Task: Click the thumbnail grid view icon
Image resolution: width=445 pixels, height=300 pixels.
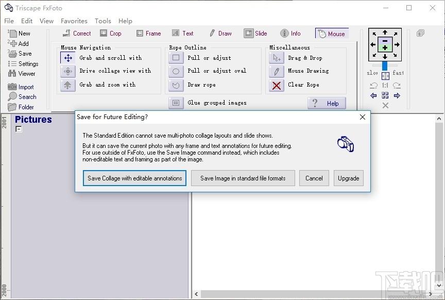Action: (385, 95)
